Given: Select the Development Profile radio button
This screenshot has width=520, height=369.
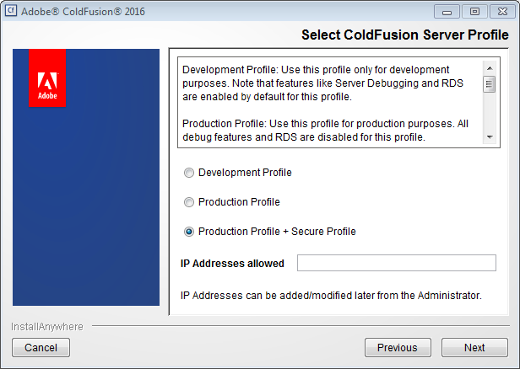Looking at the screenshot, I should pos(188,173).
